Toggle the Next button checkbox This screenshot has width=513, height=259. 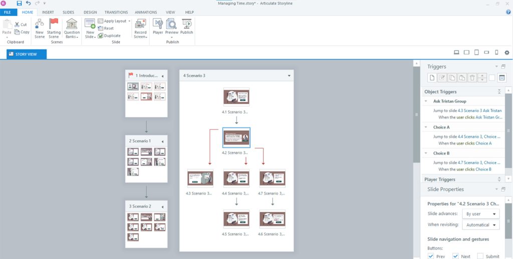pyautogui.click(x=455, y=256)
